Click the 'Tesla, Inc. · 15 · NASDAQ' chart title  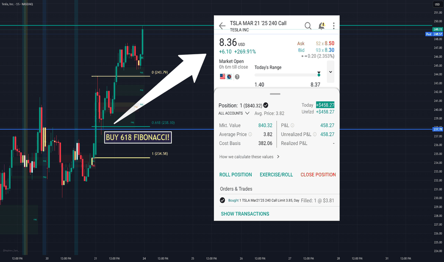[17, 4]
